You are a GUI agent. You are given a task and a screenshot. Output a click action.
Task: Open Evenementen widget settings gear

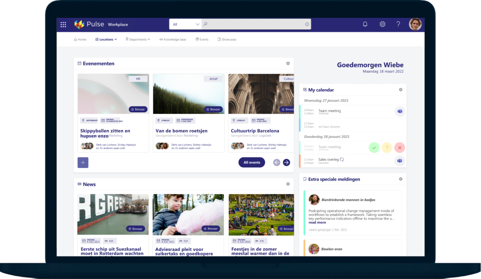point(288,63)
